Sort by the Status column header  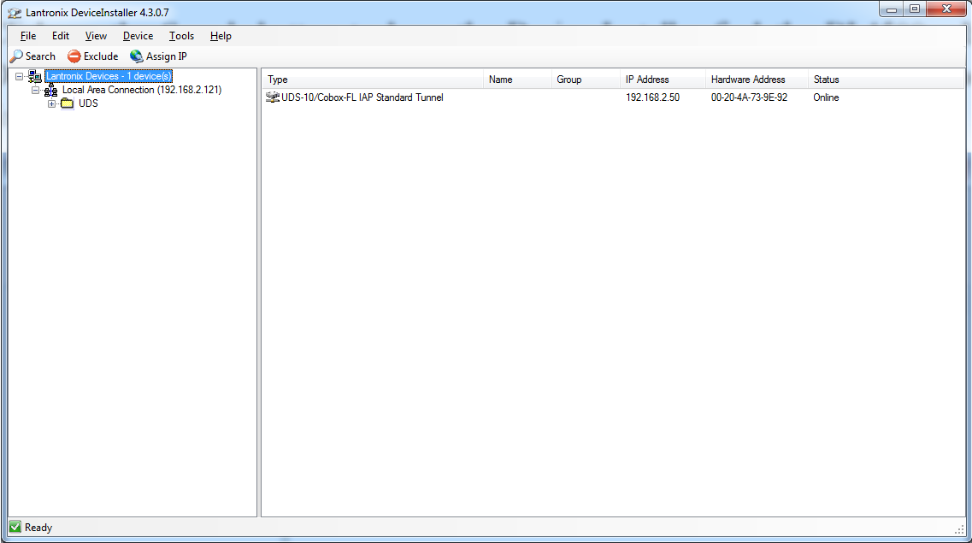[x=885, y=80]
